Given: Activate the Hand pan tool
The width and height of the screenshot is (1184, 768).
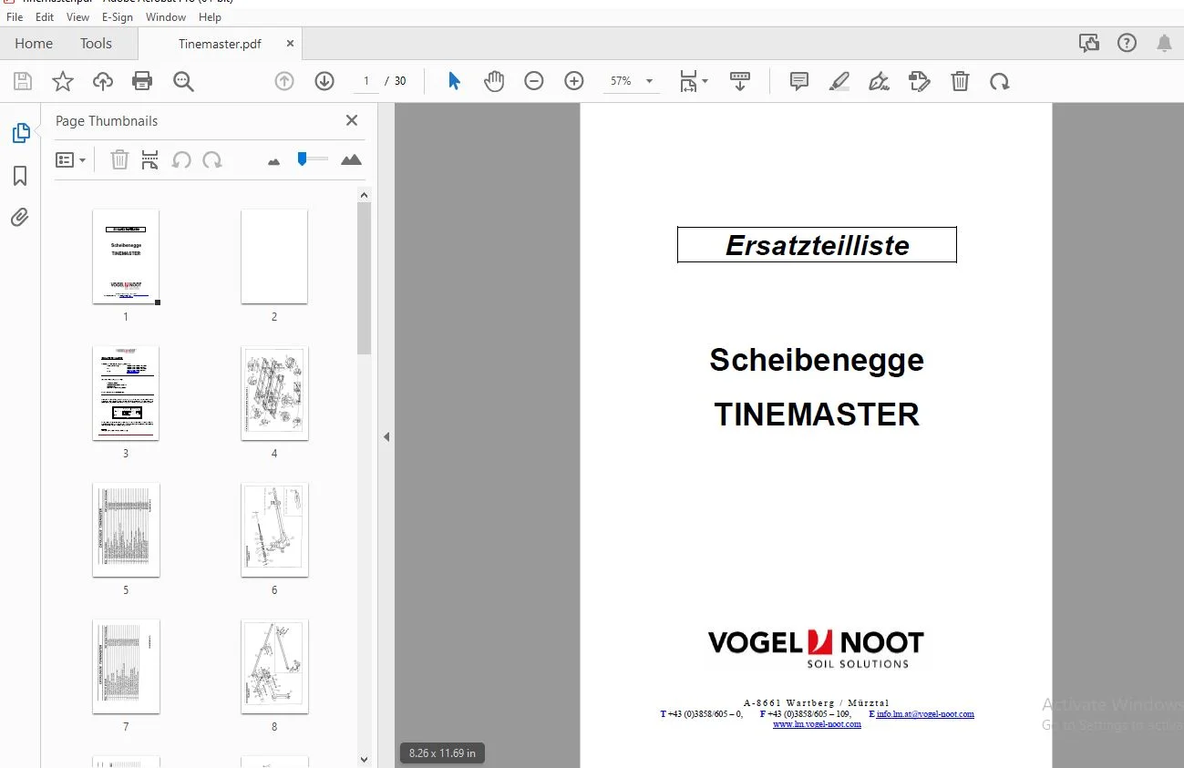Looking at the screenshot, I should coord(494,81).
